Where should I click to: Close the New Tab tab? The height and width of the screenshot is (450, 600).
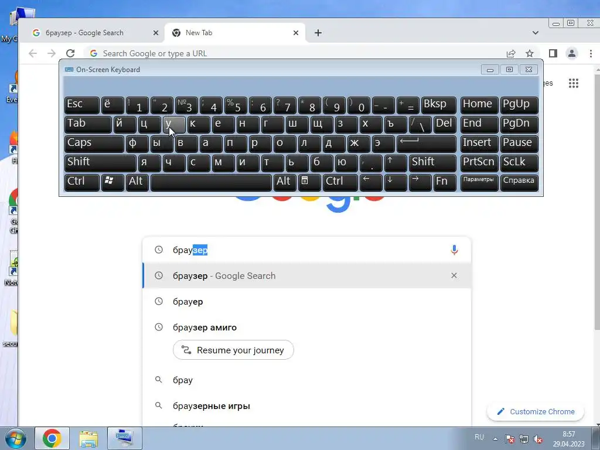[x=296, y=33]
